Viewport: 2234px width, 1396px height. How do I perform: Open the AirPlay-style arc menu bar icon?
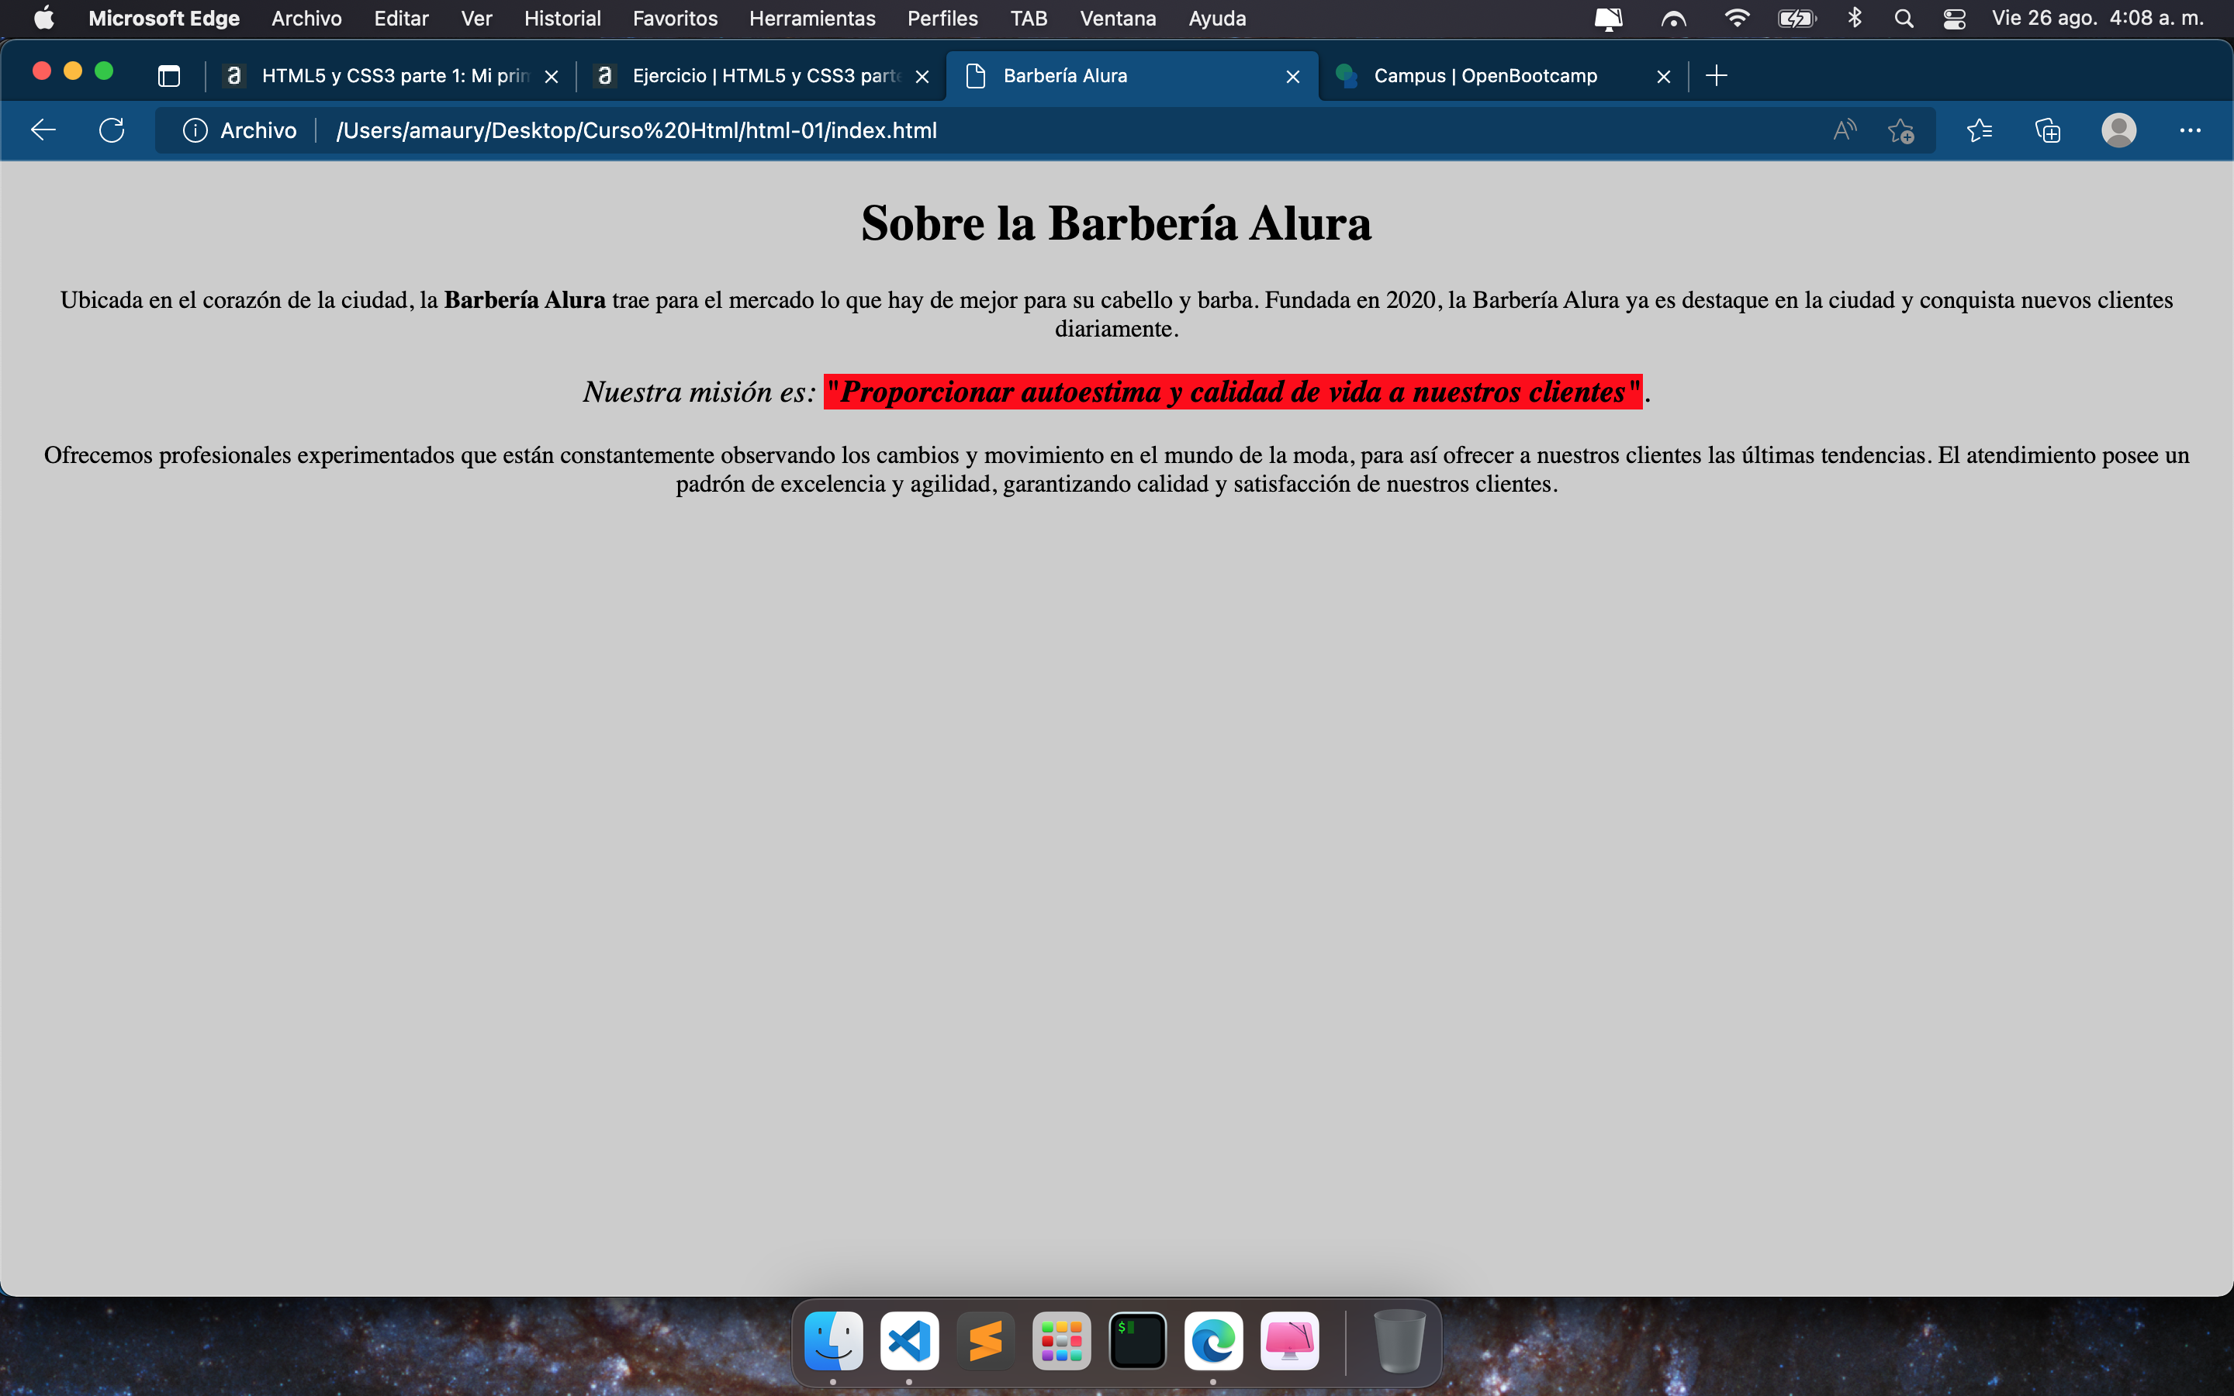point(1672,19)
